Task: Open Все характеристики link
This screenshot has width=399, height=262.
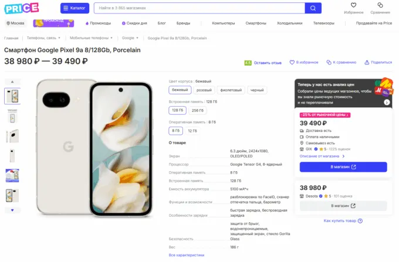Action: 186,255
